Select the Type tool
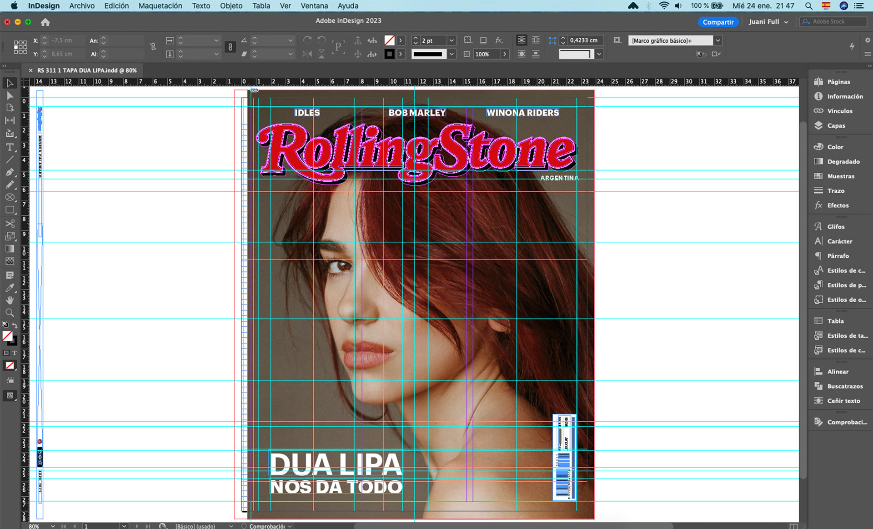Viewport: 873px width, 529px height. [10, 147]
